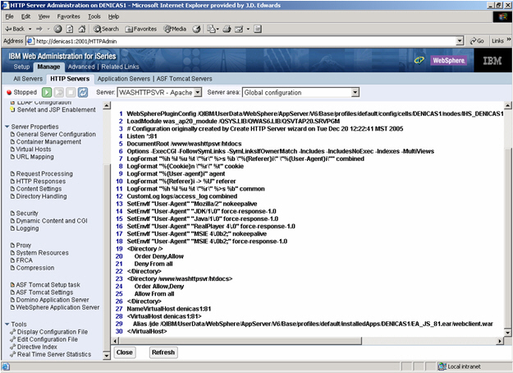The width and height of the screenshot is (513, 373).
Task: Click the browser Refresh page icon
Action: coord(70,29)
